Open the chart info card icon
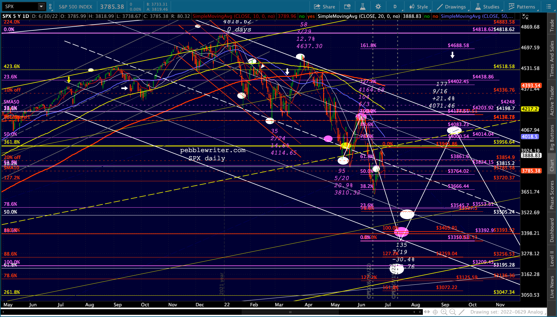 click(347, 7)
